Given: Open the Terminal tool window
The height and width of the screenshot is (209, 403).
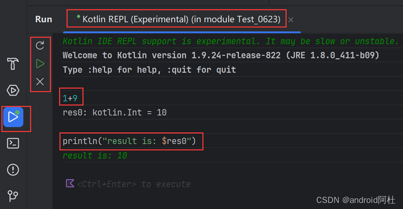Looking at the screenshot, I should 13,144.
